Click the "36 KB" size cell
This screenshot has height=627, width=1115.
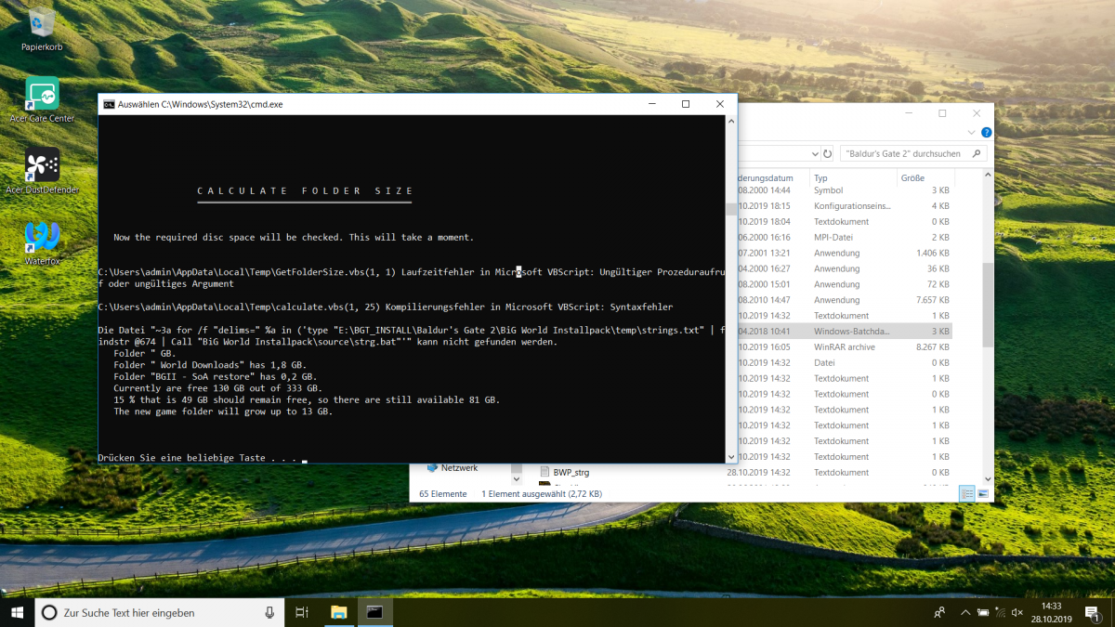pyautogui.click(x=938, y=269)
